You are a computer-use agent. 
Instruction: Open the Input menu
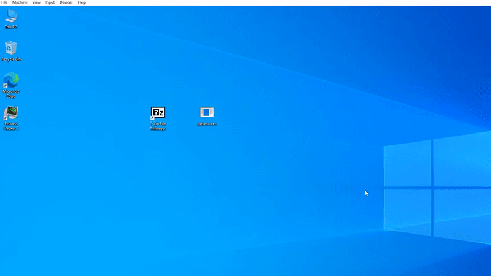coord(50,2)
